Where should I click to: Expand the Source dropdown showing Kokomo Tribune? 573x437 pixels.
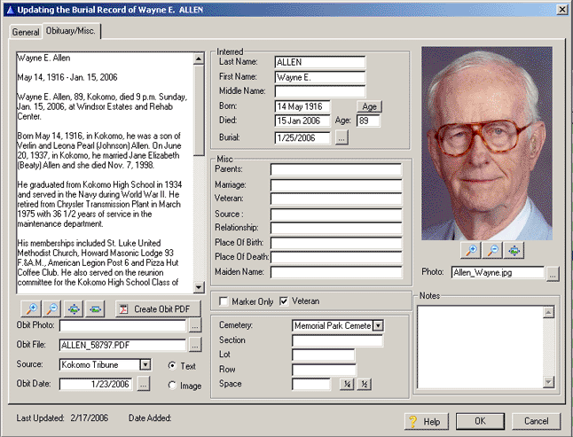coord(145,364)
